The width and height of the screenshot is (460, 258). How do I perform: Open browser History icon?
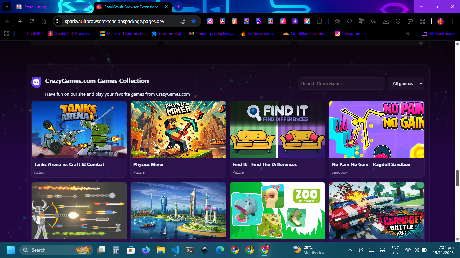[398, 21]
